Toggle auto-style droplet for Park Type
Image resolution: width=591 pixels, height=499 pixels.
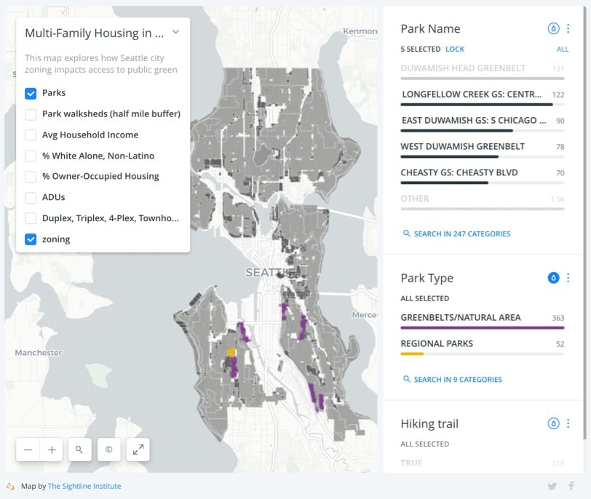(x=553, y=278)
